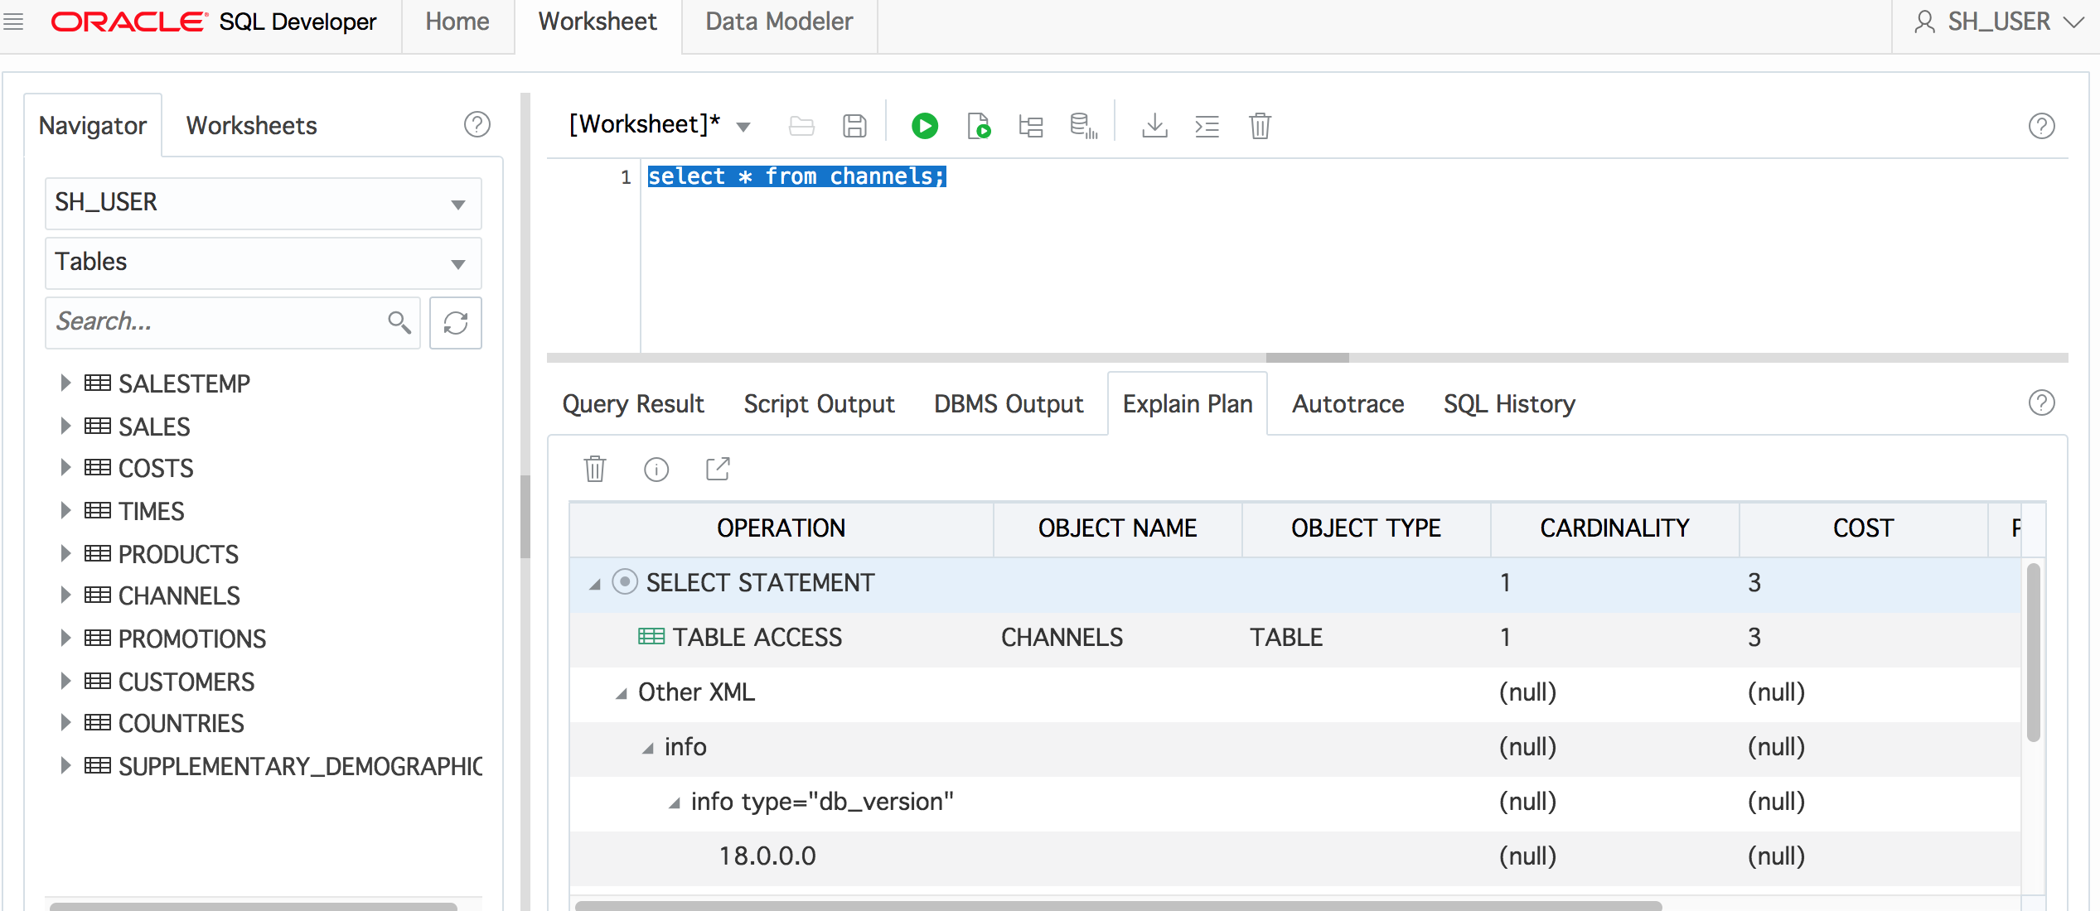Click the Download editor content icon

[1154, 126]
